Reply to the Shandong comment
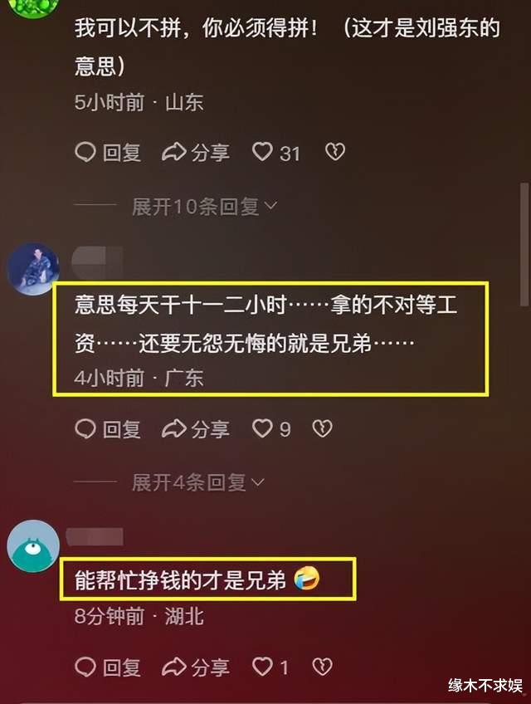The image size is (531, 704). pyautogui.click(x=108, y=152)
